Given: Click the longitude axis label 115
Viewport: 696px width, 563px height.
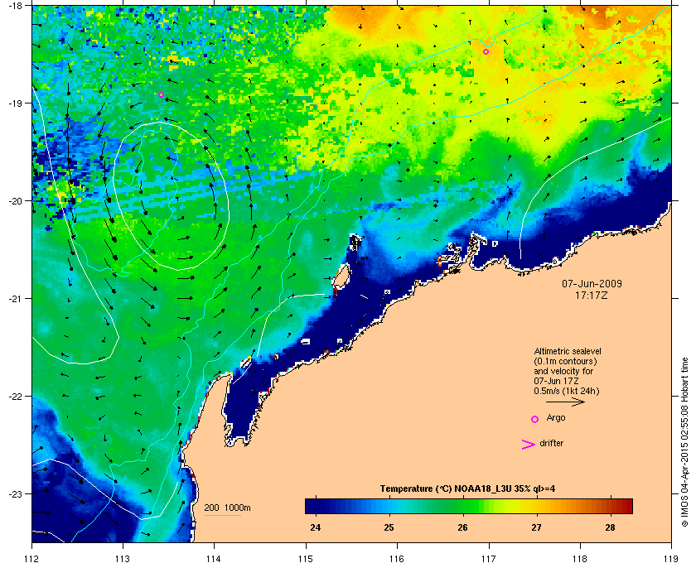Looking at the screenshot, I should point(306,558).
